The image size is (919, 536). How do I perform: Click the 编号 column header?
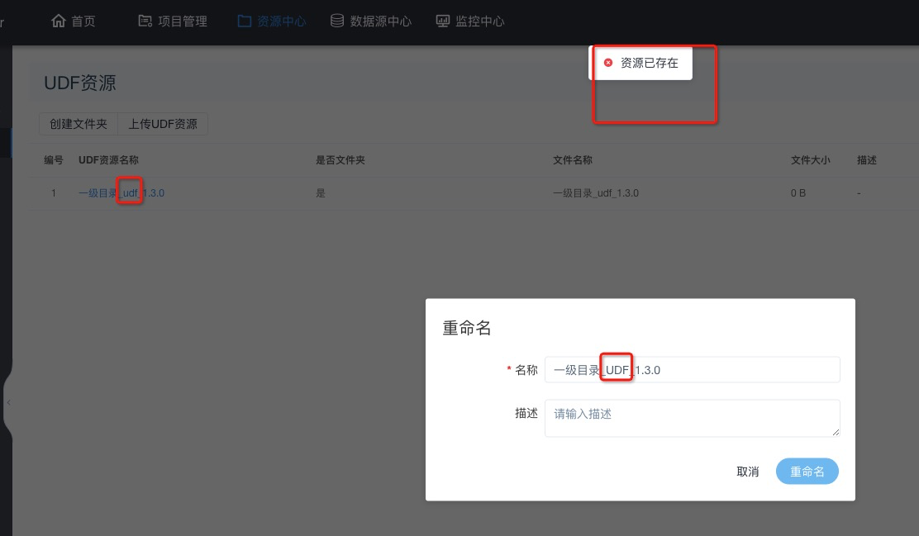pos(54,160)
